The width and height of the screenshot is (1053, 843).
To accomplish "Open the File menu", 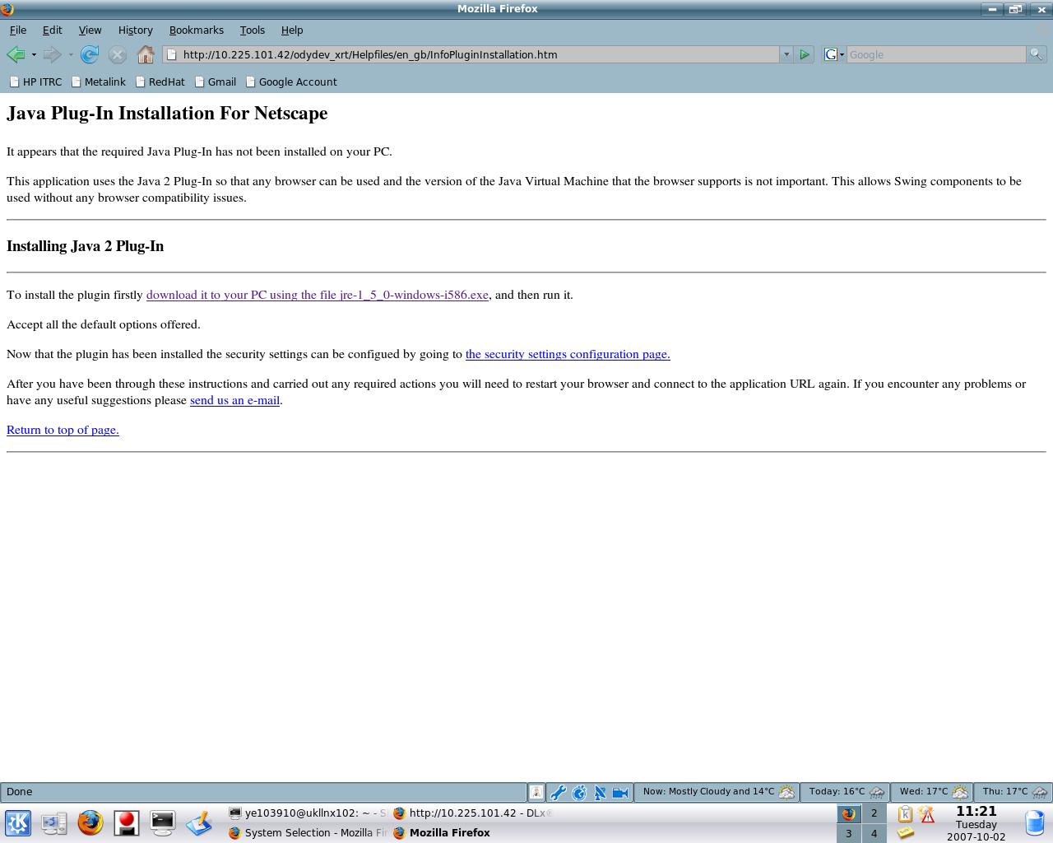I will [x=17, y=30].
